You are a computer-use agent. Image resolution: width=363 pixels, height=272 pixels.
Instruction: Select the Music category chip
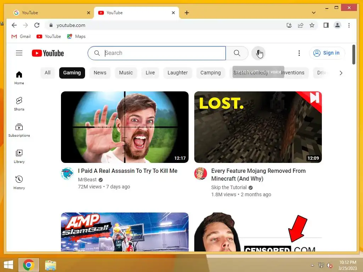tap(126, 73)
